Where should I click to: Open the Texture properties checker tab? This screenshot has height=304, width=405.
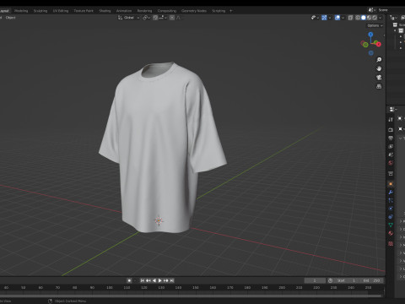click(x=391, y=243)
